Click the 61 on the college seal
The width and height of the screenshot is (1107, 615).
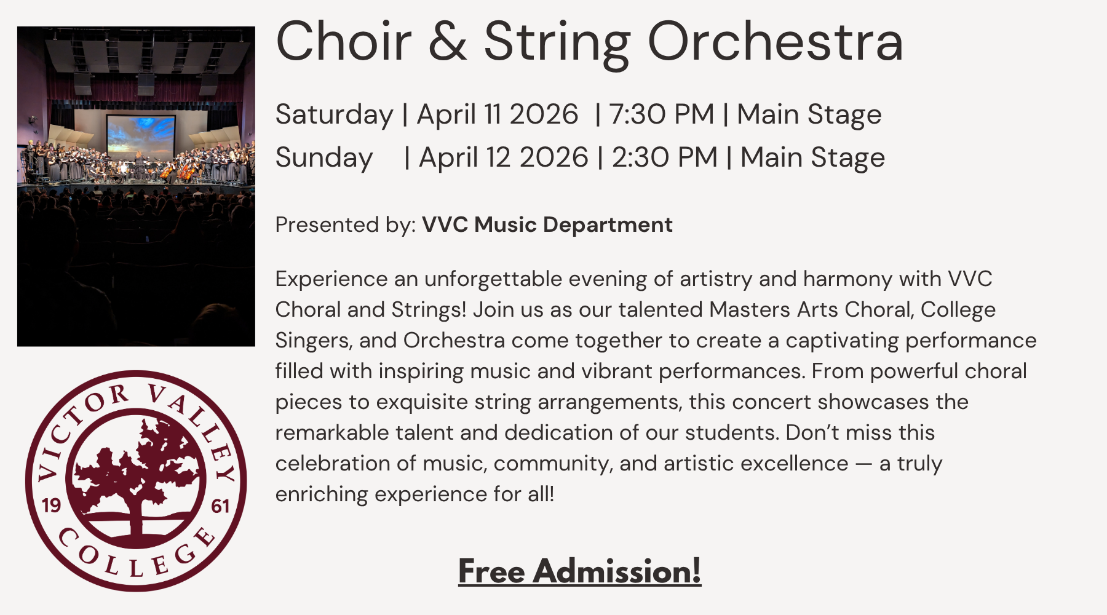[x=220, y=506]
